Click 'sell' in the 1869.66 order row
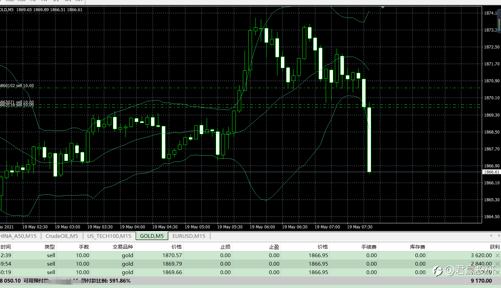This screenshot has height=288, width=501. pyautogui.click(x=51, y=272)
